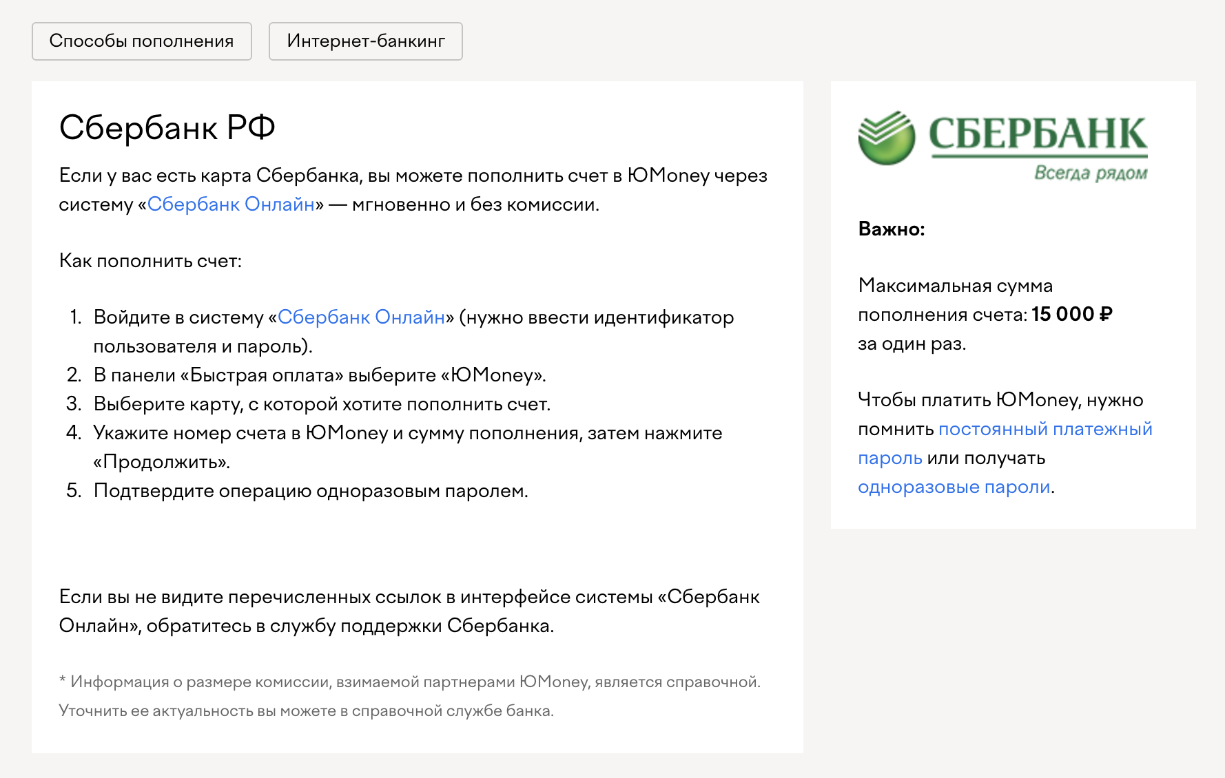Follow «Сбербанк Онлайн» link in step 1

coord(361,317)
